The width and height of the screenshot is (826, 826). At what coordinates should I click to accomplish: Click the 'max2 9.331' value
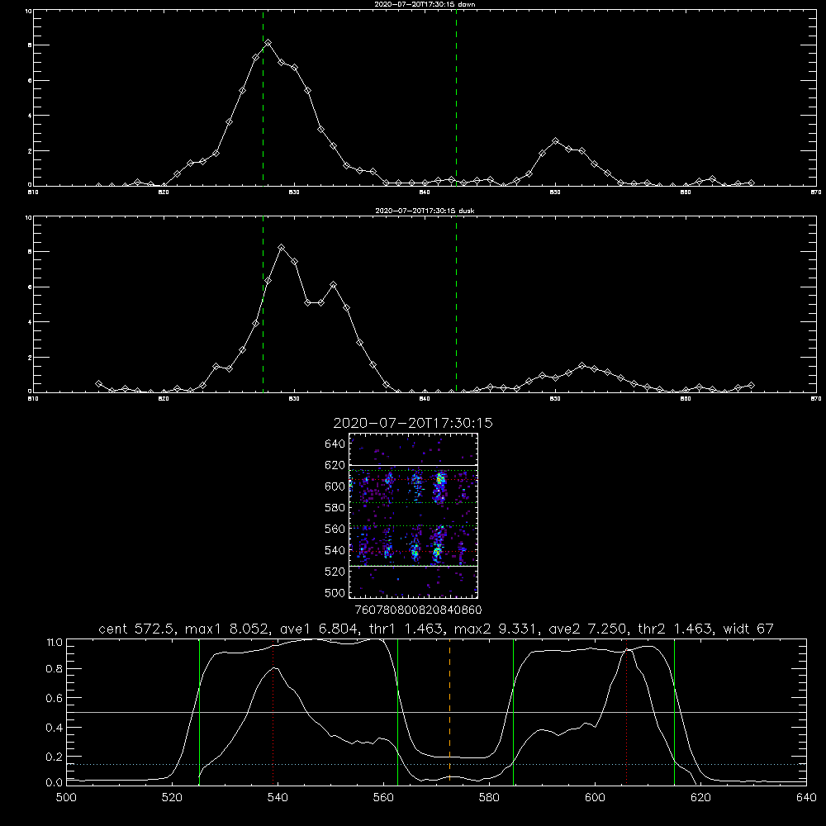[x=497, y=629]
